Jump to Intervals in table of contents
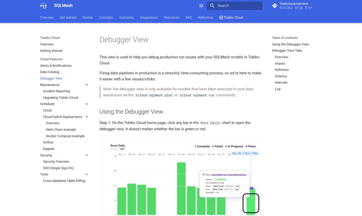The height and width of the screenshot is (216, 362). (x=281, y=83)
